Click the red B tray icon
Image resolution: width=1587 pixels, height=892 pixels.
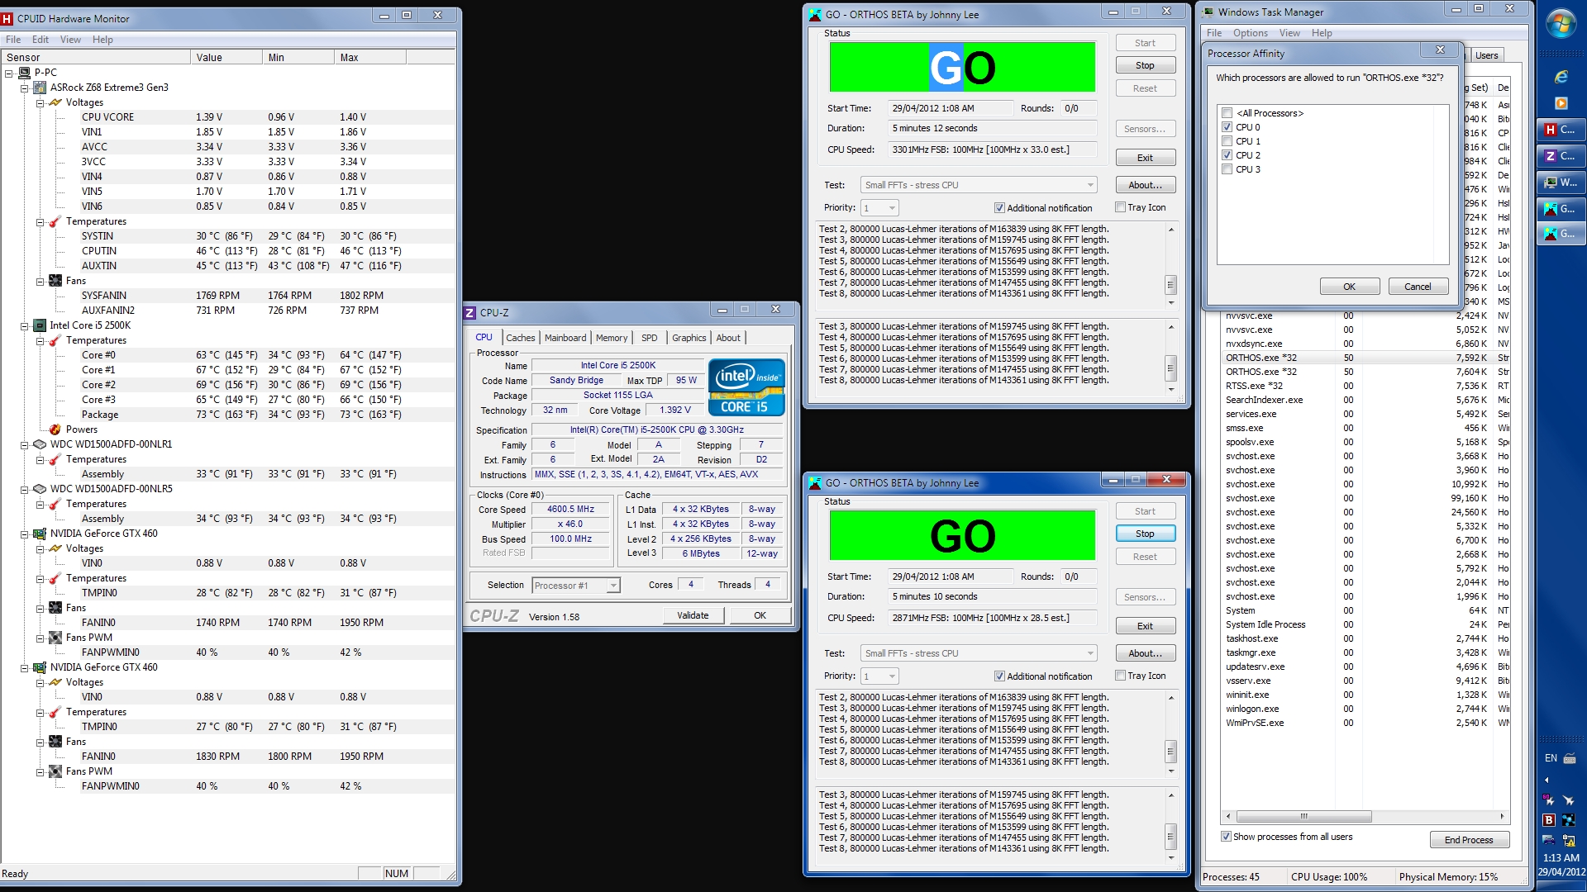pyautogui.click(x=1549, y=820)
